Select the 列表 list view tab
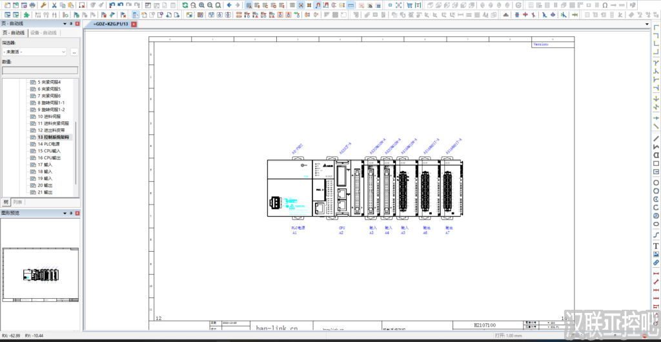661x342 pixels. pos(17,201)
